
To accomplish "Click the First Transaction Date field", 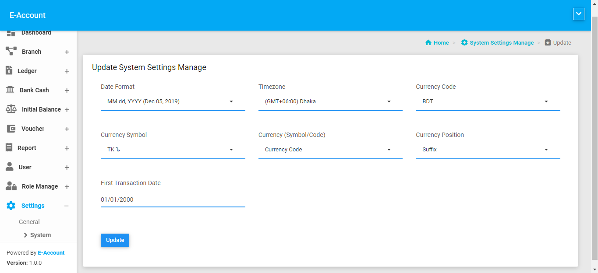I will point(173,199).
